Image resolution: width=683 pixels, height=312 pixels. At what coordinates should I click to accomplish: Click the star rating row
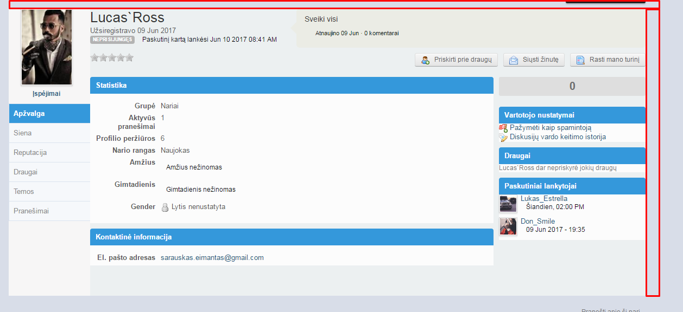(112, 57)
